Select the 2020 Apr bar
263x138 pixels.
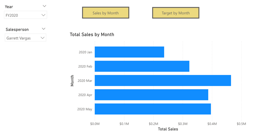click(x=151, y=95)
